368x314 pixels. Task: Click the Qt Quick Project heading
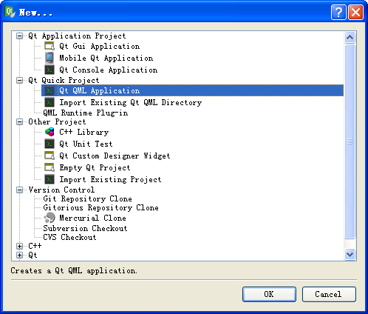point(64,81)
